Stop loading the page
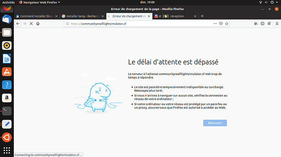The width and height of the screenshot is (281, 157). click(x=31, y=24)
